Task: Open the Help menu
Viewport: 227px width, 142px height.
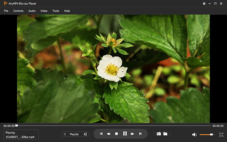Action: (x=67, y=11)
